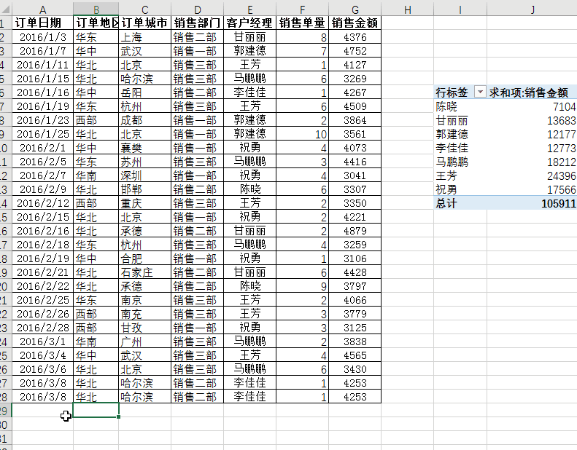
Task: Select column B header
Action: tap(96, 9)
